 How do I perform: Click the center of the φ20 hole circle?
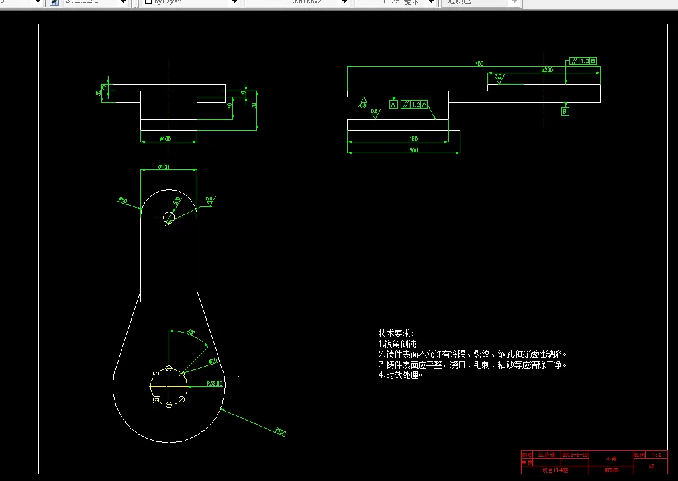click(169, 218)
